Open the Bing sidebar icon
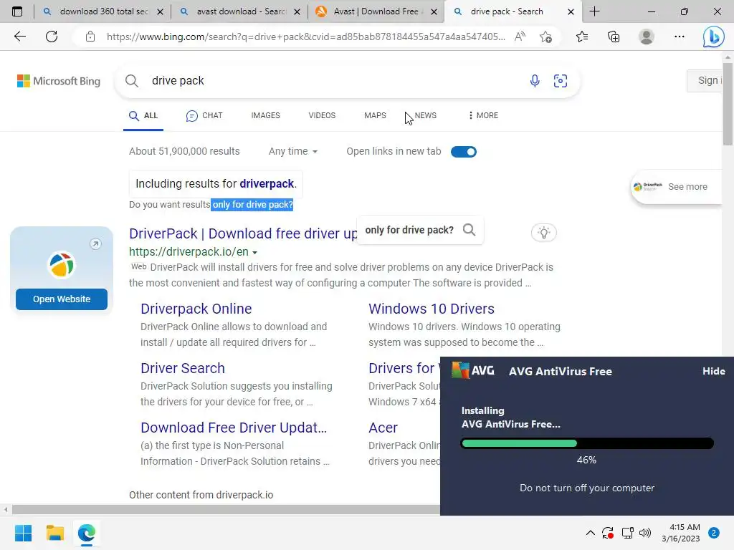The image size is (734, 550). click(713, 37)
